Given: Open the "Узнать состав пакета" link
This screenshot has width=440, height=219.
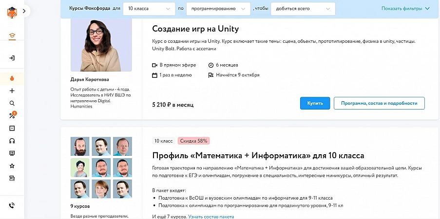Looking at the screenshot, I should click(210, 216).
